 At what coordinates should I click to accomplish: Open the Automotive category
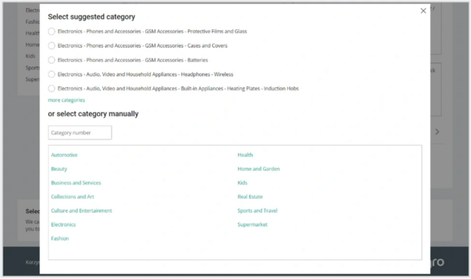[x=64, y=155]
